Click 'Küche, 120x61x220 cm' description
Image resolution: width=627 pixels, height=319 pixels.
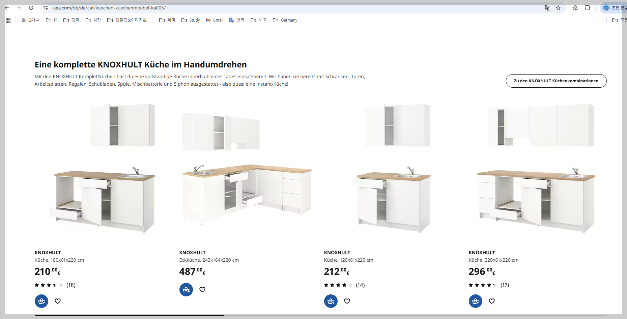point(349,260)
